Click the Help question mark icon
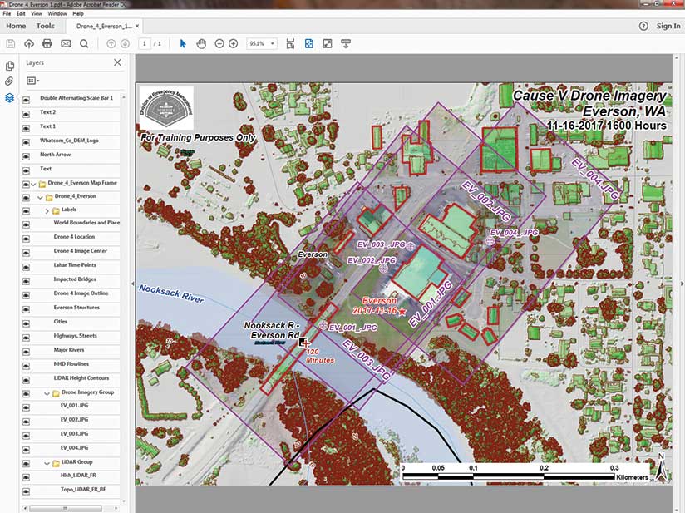 [x=643, y=27]
